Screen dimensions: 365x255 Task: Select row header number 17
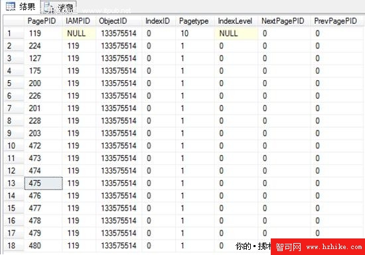(14, 233)
